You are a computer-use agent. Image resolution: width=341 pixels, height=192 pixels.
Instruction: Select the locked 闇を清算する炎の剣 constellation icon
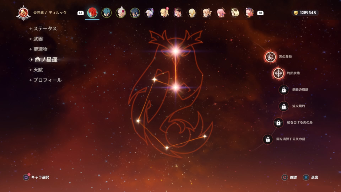(268, 139)
